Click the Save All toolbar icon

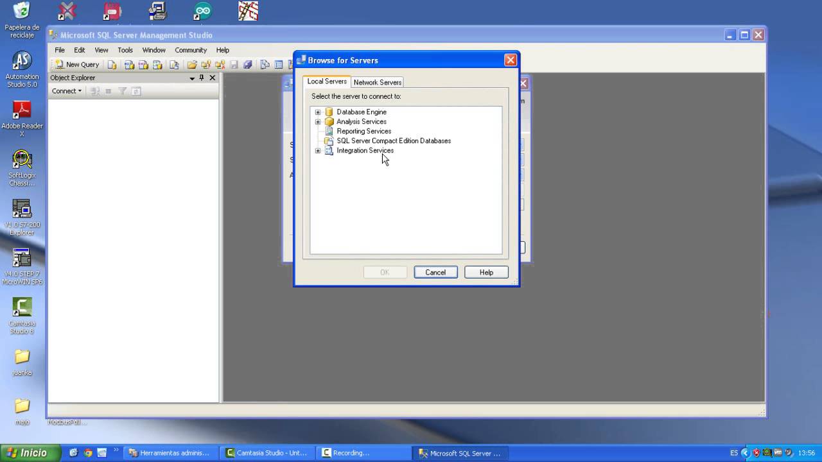[247, 64]
